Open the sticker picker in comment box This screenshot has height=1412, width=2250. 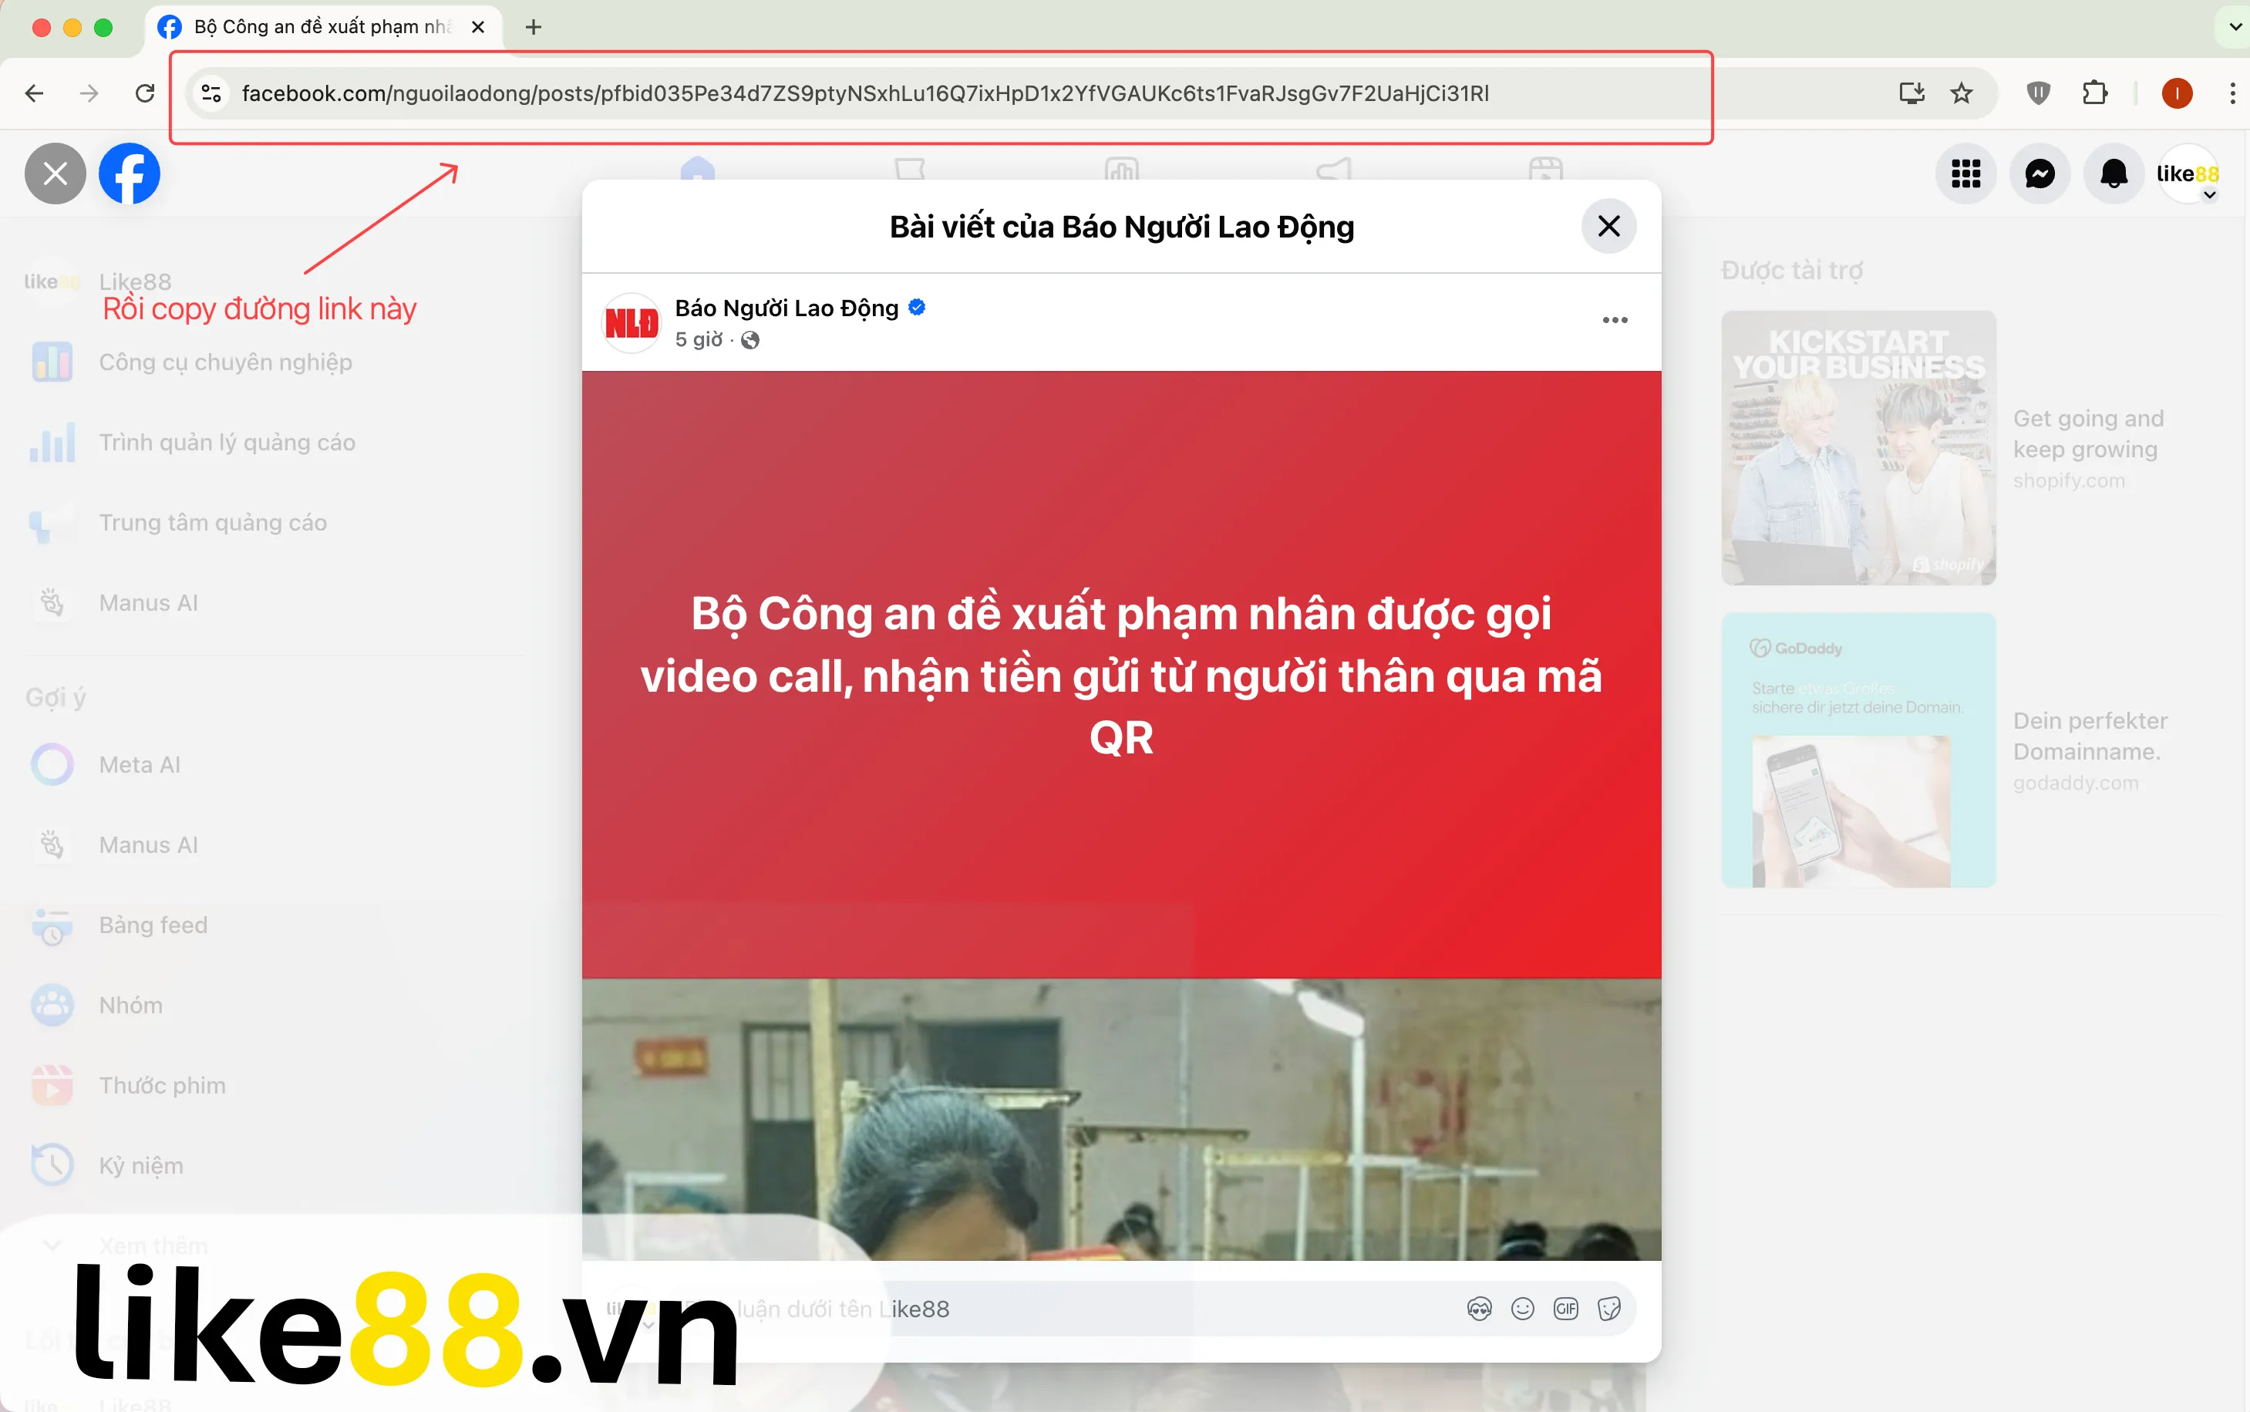[x=1608, y=1309]
